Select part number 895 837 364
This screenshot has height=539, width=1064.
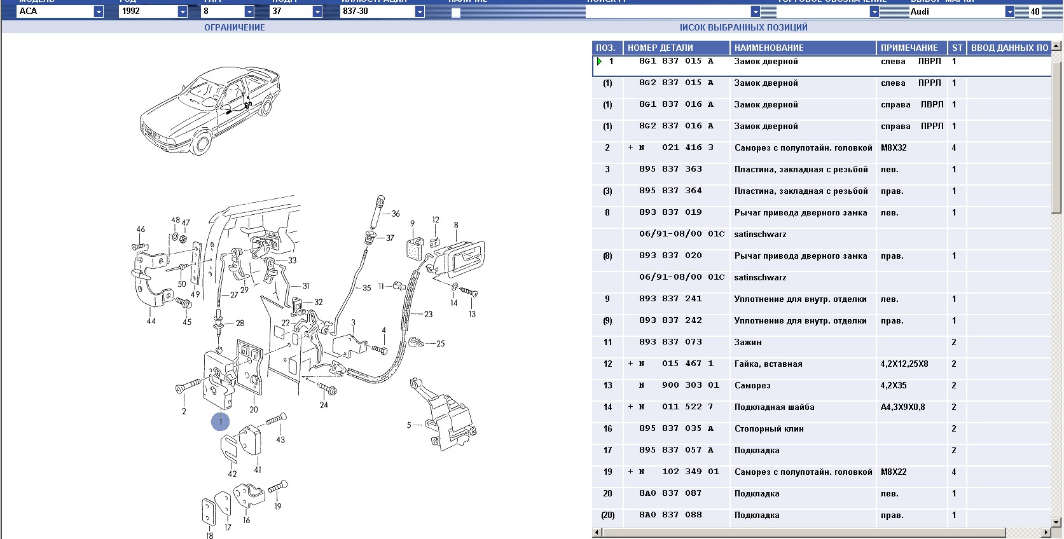[x=670, y=191]
